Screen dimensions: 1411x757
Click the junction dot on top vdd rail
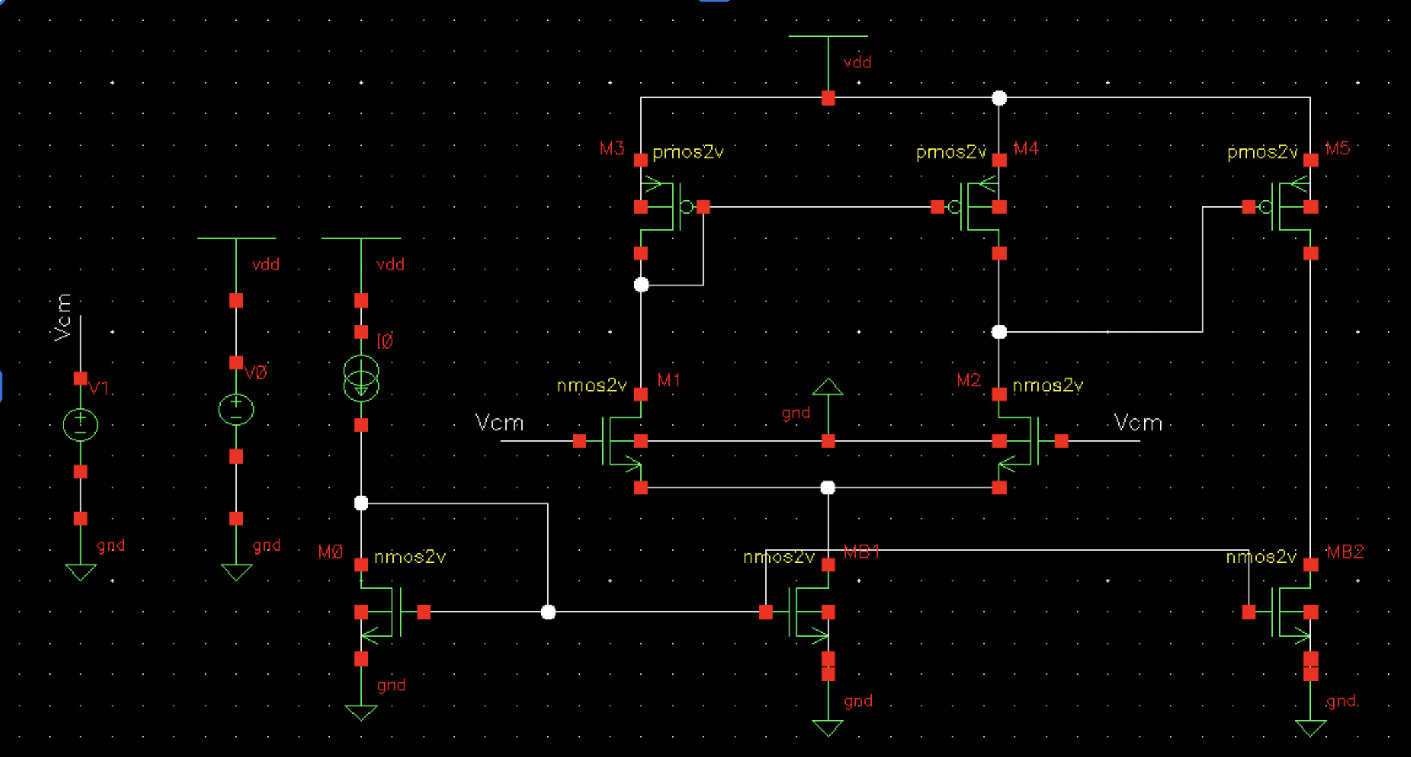tap(999, 98)
